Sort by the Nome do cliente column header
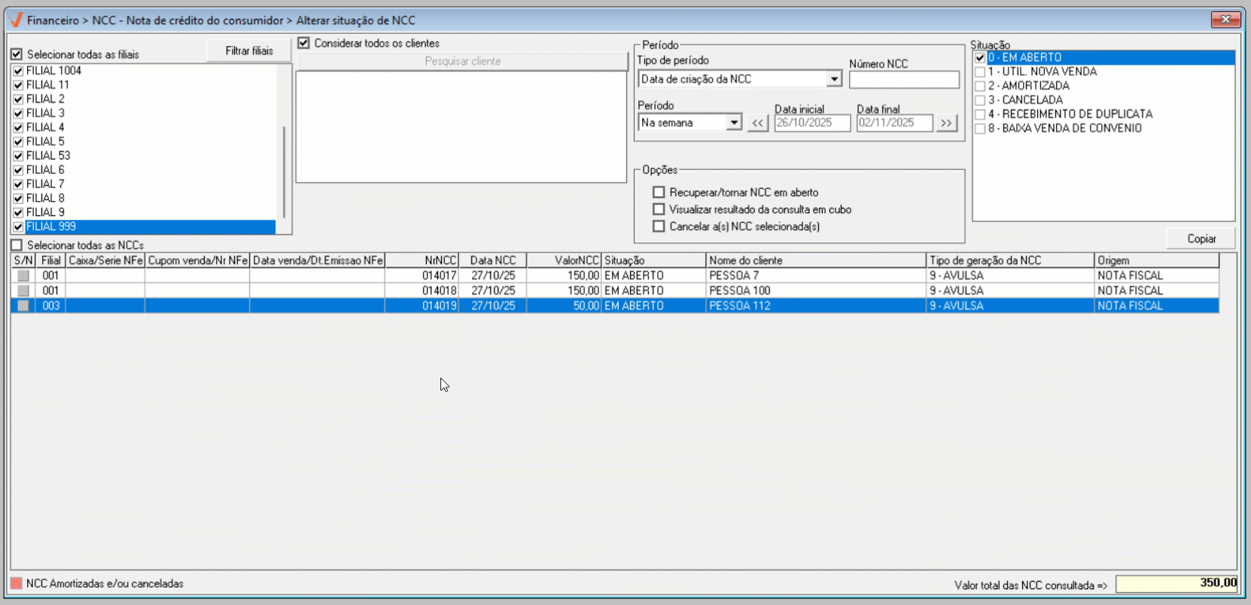This screenshot has height=605, width=1251. [x=815, y=260]
